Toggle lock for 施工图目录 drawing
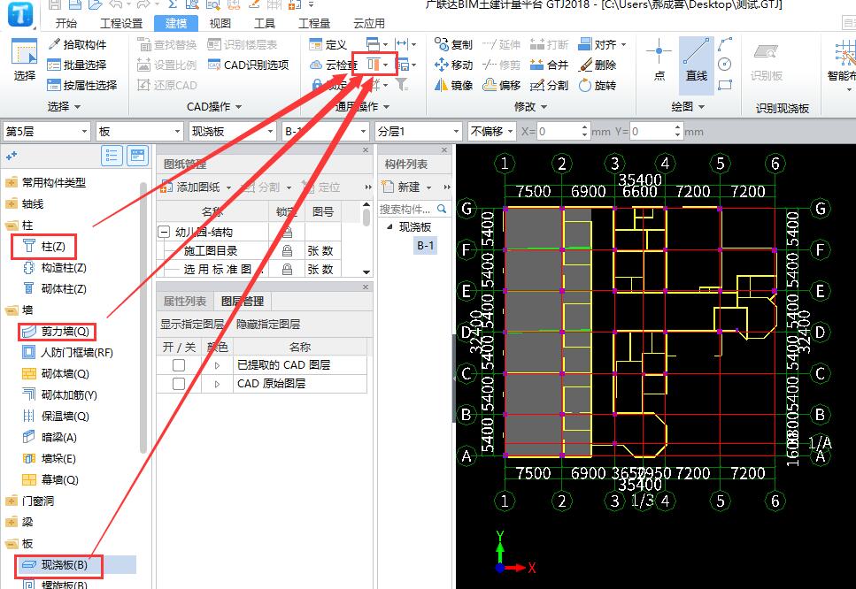The width and height of the screenshot is (856, 589). tap(287, 251)
